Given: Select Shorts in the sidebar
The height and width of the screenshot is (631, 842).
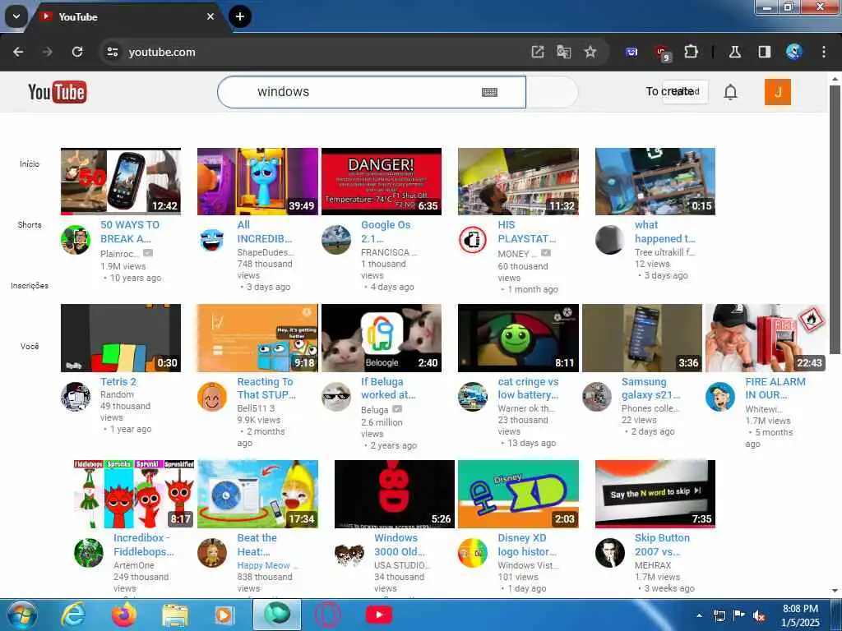Looking at the screenshot, I should (30, 225).
